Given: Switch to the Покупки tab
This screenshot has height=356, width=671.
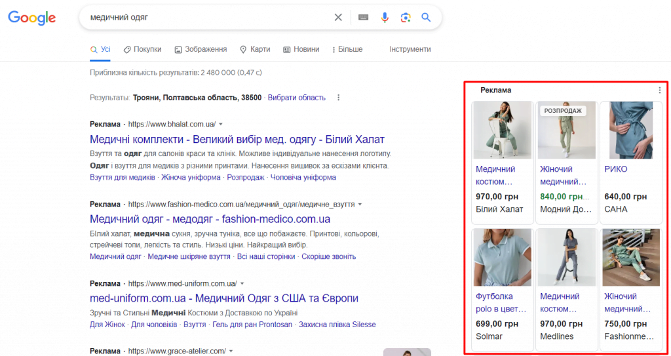Looking at the screenshot, I should (x=142, y=49).
